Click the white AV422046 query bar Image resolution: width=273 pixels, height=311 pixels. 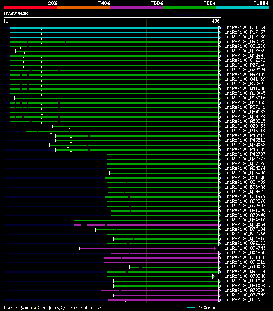tap(113, 17)
